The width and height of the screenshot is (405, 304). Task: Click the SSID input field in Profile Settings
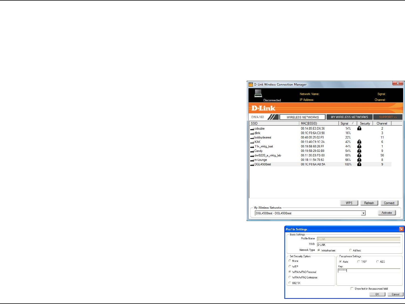pos(359,245)
